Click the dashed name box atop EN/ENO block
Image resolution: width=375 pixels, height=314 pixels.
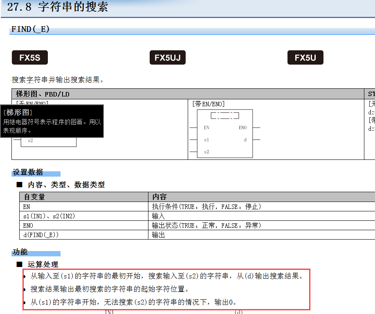[225, 115]
